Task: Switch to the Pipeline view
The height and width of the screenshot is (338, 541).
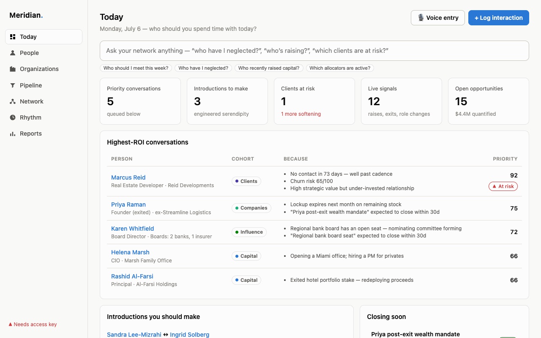Action: click(x=44, y=85)
